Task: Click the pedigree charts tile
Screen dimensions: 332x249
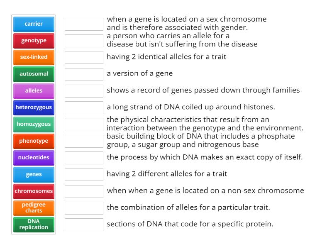Action: (33, 207)
